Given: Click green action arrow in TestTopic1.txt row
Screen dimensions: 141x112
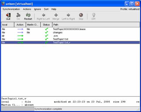Looking at the screenshot, I should click(20, 39).
